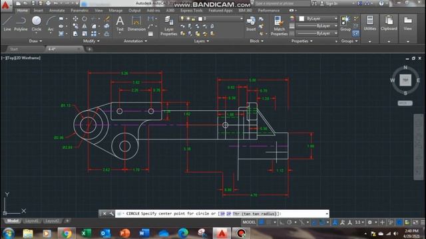The image size is (426, 239).
Task: Open the lineweight ByLayer dropdown
Action: 317,26
